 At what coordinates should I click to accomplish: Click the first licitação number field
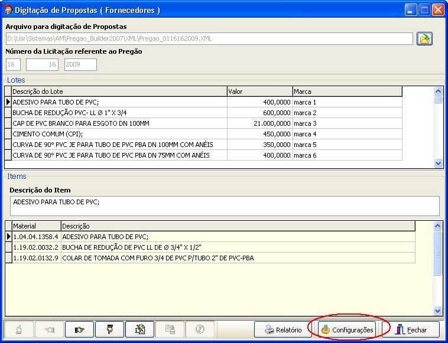[x=13, y=64]
